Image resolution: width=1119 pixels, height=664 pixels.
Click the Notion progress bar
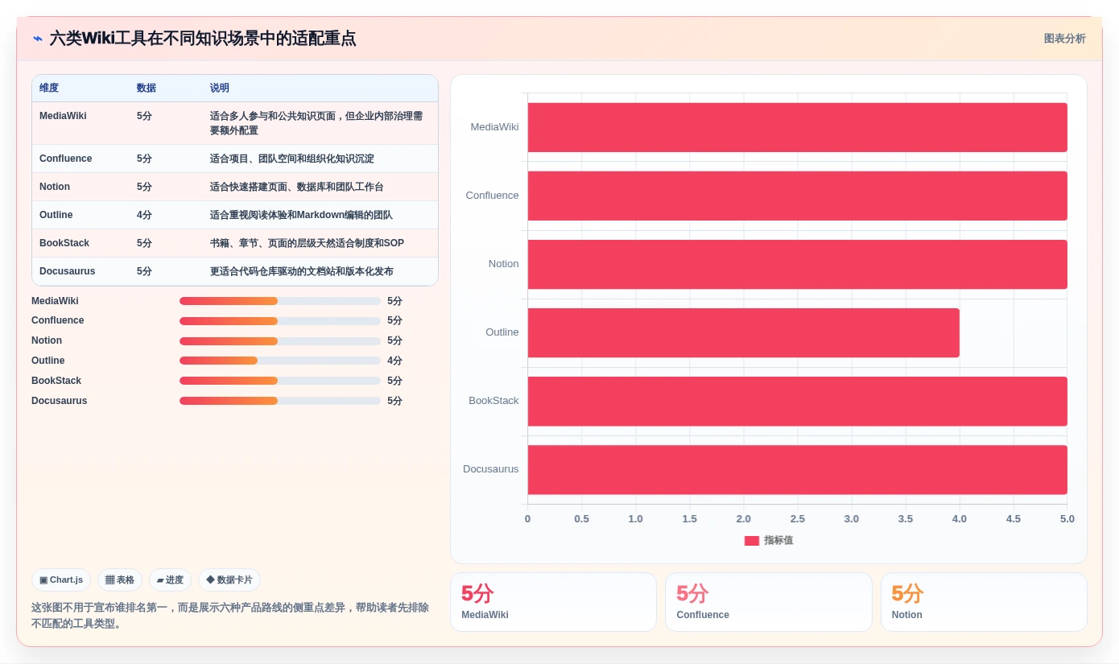(x=280, y=340)
